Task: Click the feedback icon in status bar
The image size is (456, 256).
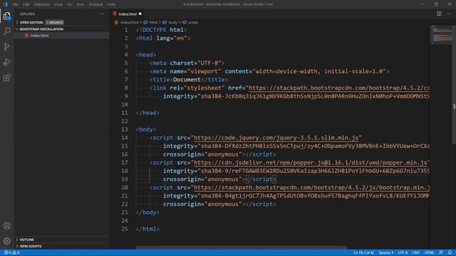Action: [441, 252]
